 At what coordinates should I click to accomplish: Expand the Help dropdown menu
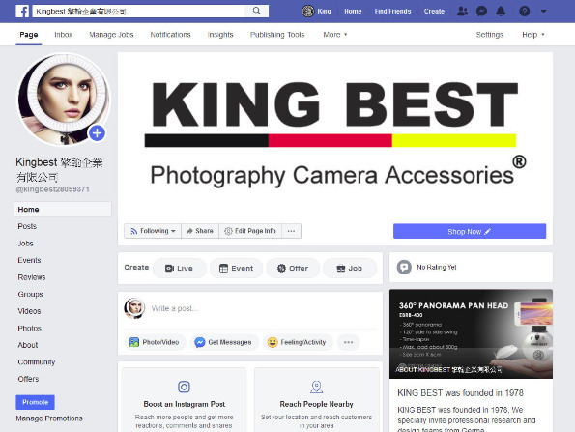pyautogui.click(x=533, y=35)
